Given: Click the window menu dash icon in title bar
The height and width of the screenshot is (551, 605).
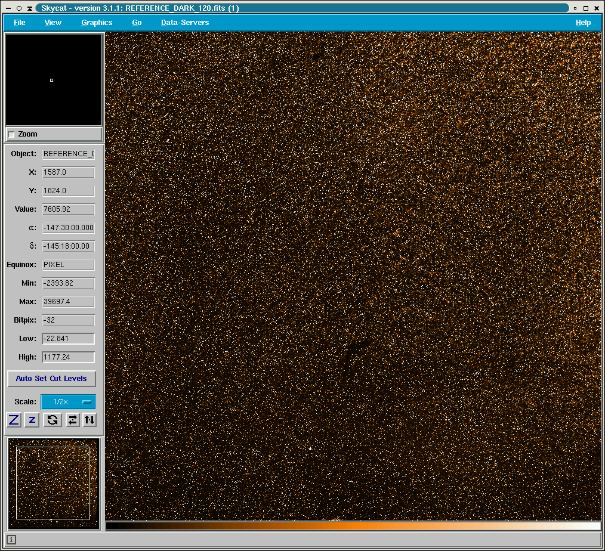Looking at the screenshot, I should point(8,8).
